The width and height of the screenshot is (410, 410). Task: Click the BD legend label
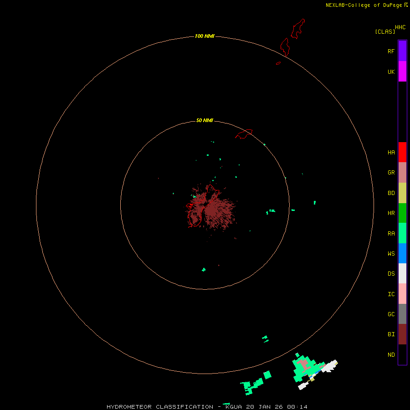point(391,193)
